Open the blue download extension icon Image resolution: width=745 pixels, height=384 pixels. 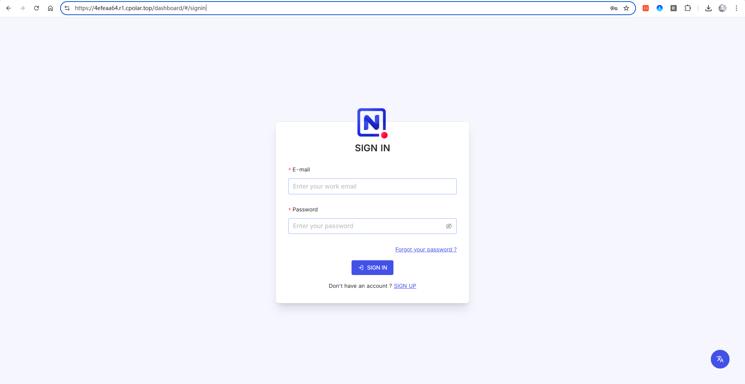[x=660, y=8]
